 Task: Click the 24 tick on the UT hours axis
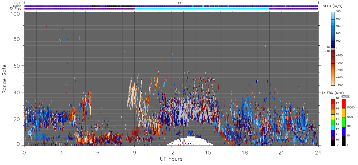[x=318, y=152]
